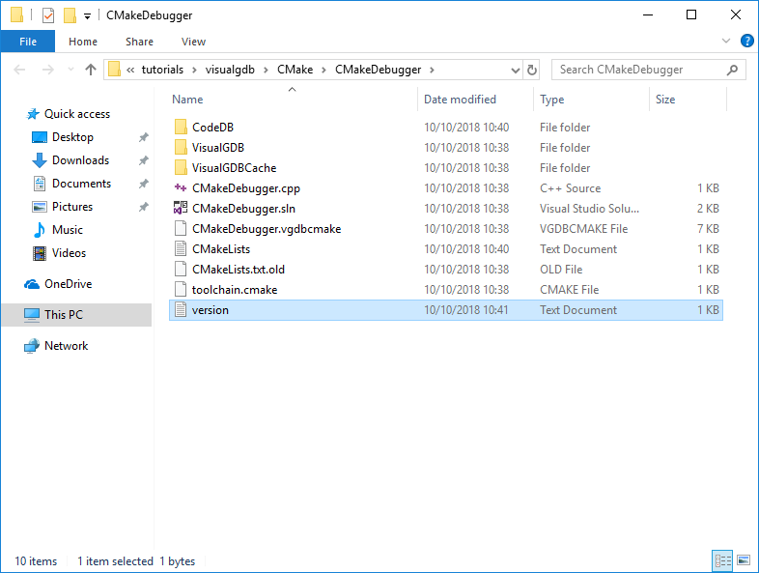Image resolution: width=759 pixels, height=573 pixels.
Task: Open chevron after the tutorials breadcrumb
Action: tap(194, 70)
